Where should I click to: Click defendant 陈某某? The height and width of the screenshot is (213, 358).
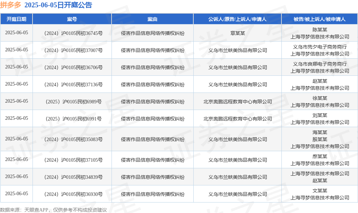[x=320, y=30]
